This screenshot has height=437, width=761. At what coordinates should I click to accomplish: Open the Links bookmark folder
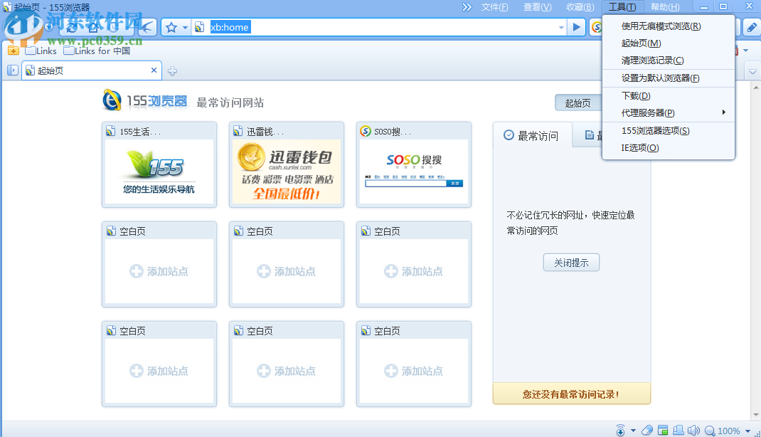(41, 51)
